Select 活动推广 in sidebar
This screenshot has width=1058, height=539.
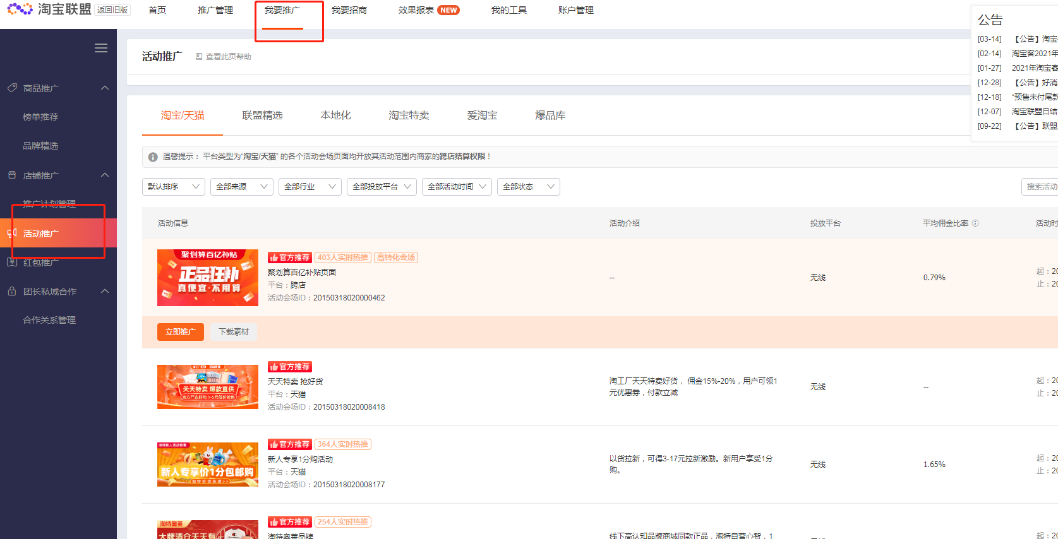coord(58,233)
